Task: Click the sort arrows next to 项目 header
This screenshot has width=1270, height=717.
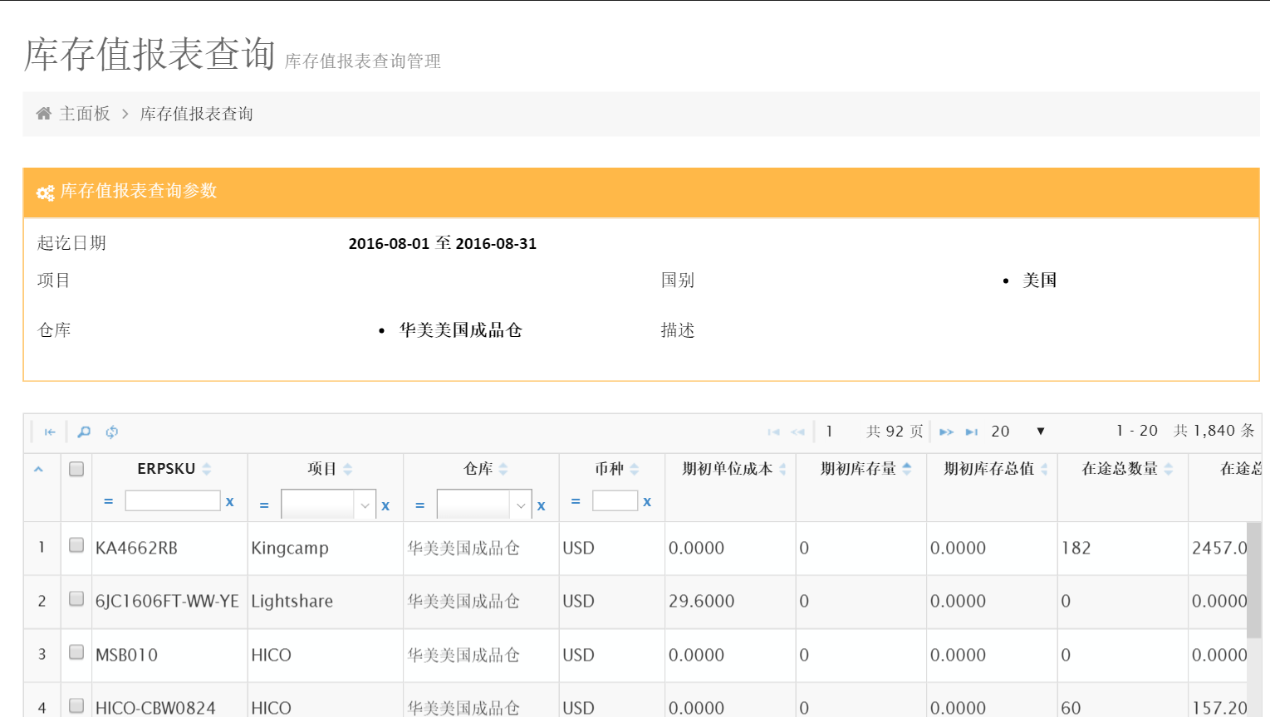Action: coord(348,469)
